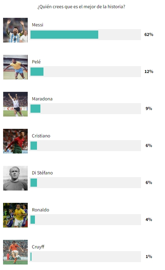Select the Maradona celebration photo

(x=15, y=104)
